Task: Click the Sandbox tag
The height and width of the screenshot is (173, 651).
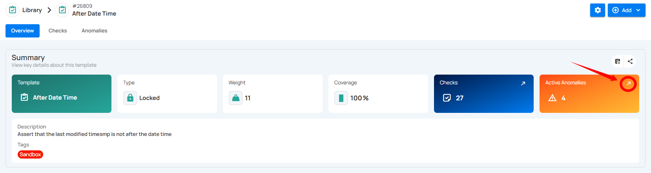Action: (x=30, y=155)
